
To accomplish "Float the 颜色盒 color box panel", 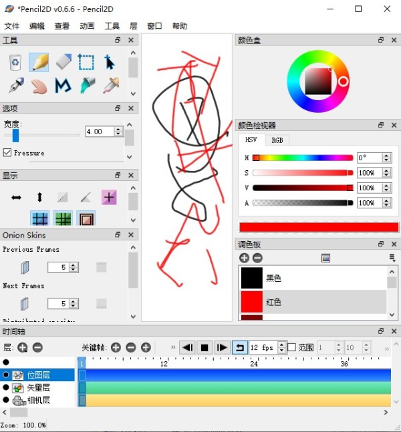I will click(381, 40).
